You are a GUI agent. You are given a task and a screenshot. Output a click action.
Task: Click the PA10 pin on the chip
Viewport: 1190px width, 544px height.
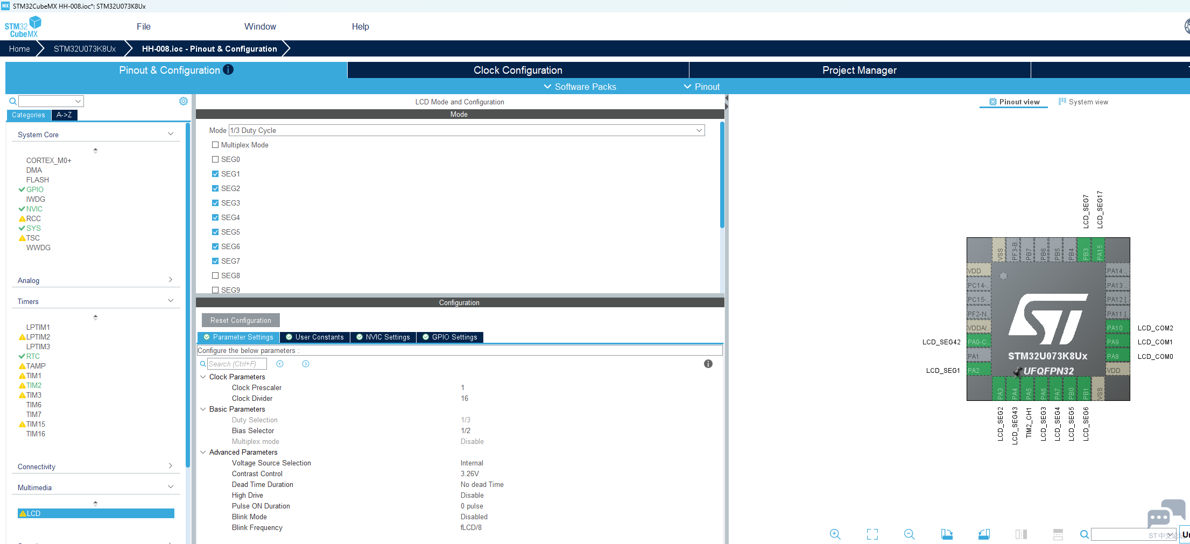pos(1117,328)
